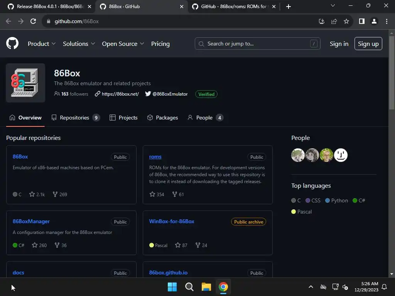
Task: Open the smiley-face member avatar under People
Action: coord(341,155)
